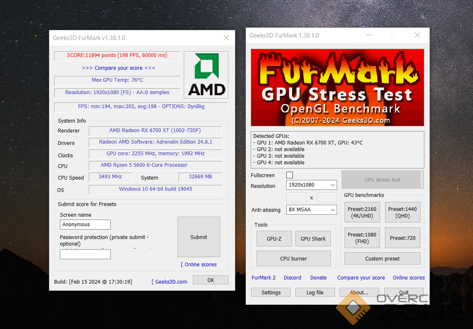The height and width of the screenshot is (329, 473).
Task: Start the CPU burner tool
Action: tap(294, 259)
